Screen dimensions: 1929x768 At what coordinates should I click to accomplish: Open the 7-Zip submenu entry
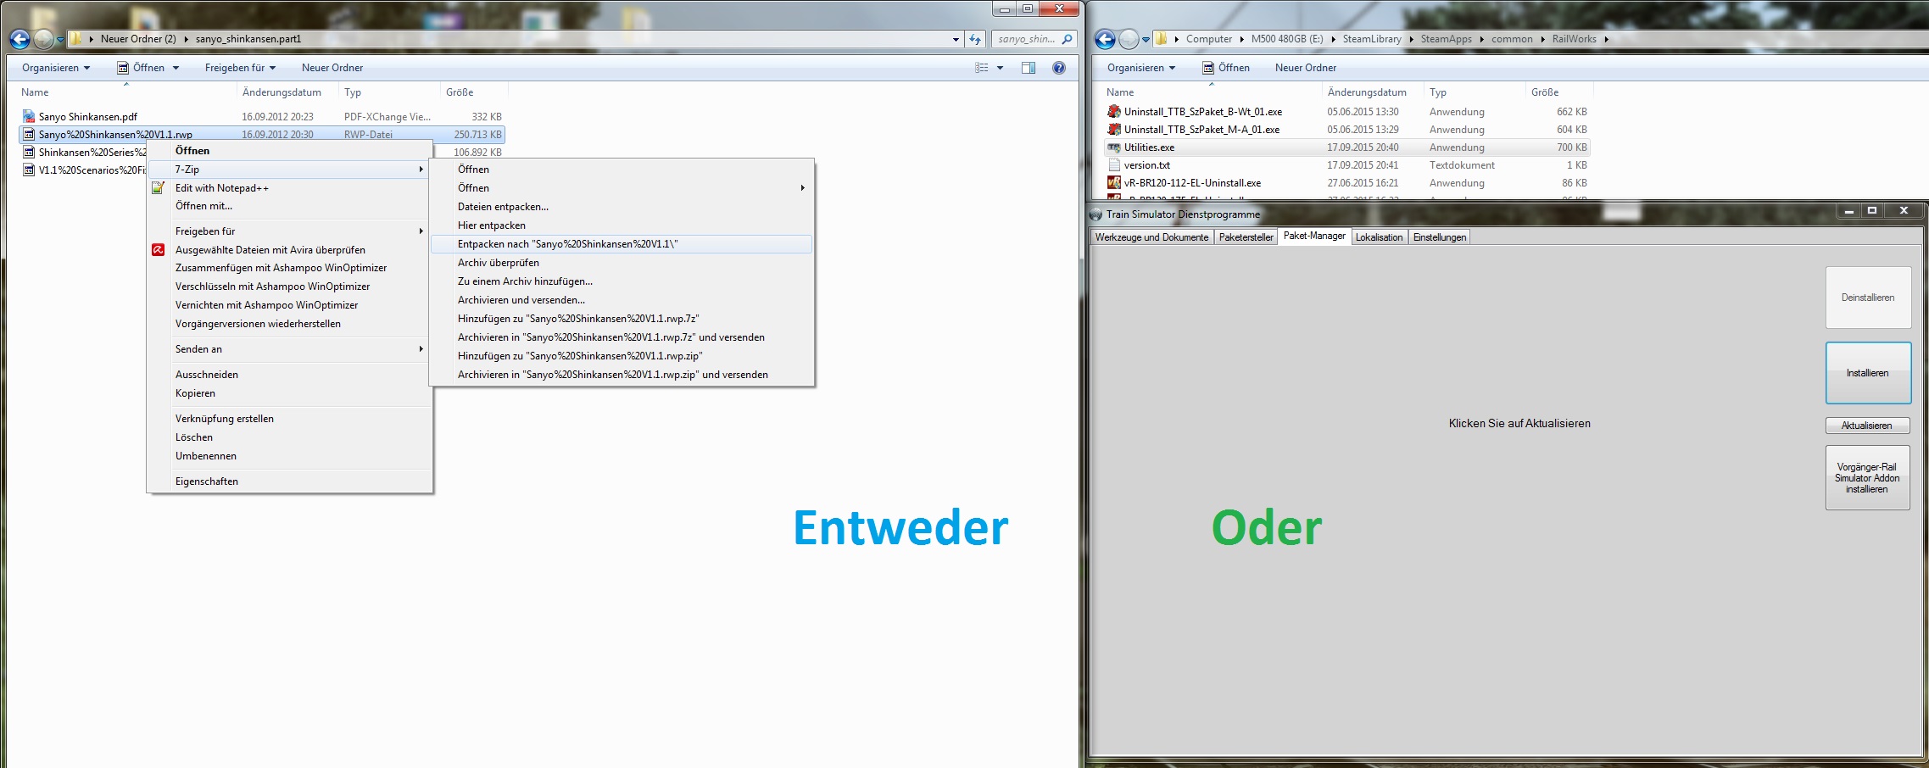pyautogui.click(x=289, y=170)
